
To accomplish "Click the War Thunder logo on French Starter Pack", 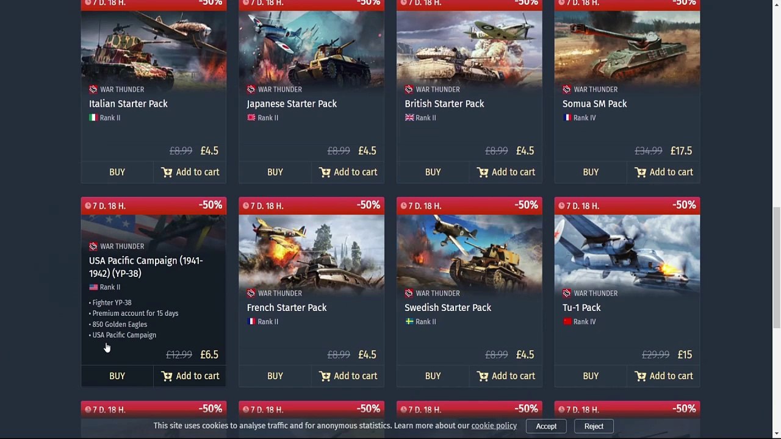I will [x=251, y=293].
